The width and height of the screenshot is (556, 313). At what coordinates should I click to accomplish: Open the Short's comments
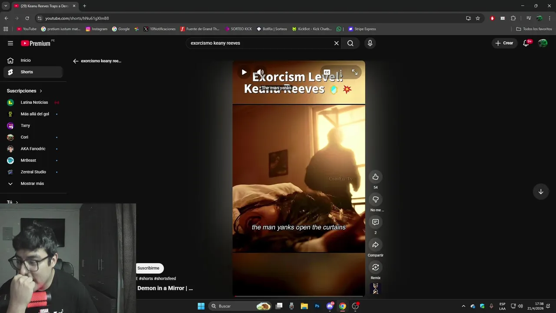coord(376,222)
